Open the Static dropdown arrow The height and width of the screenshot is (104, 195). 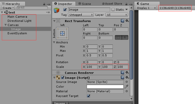(x=127, y=9)
